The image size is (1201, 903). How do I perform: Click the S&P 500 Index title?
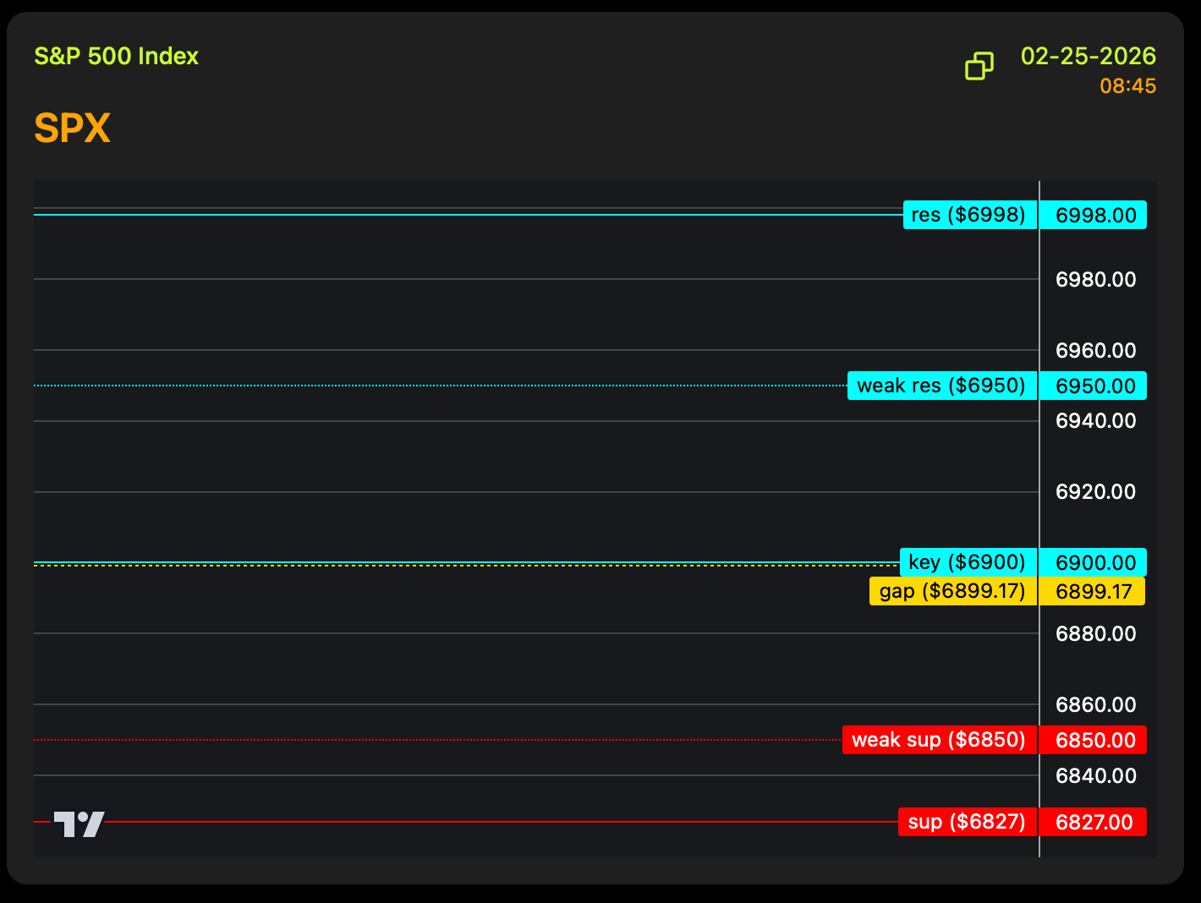(x=117, y=57)
